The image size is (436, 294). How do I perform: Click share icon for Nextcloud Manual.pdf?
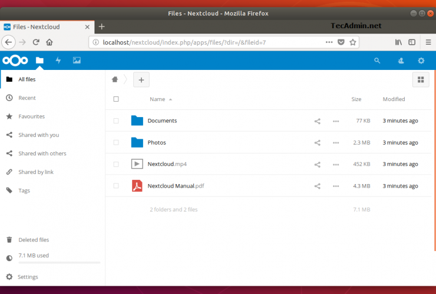coord(317,186)
